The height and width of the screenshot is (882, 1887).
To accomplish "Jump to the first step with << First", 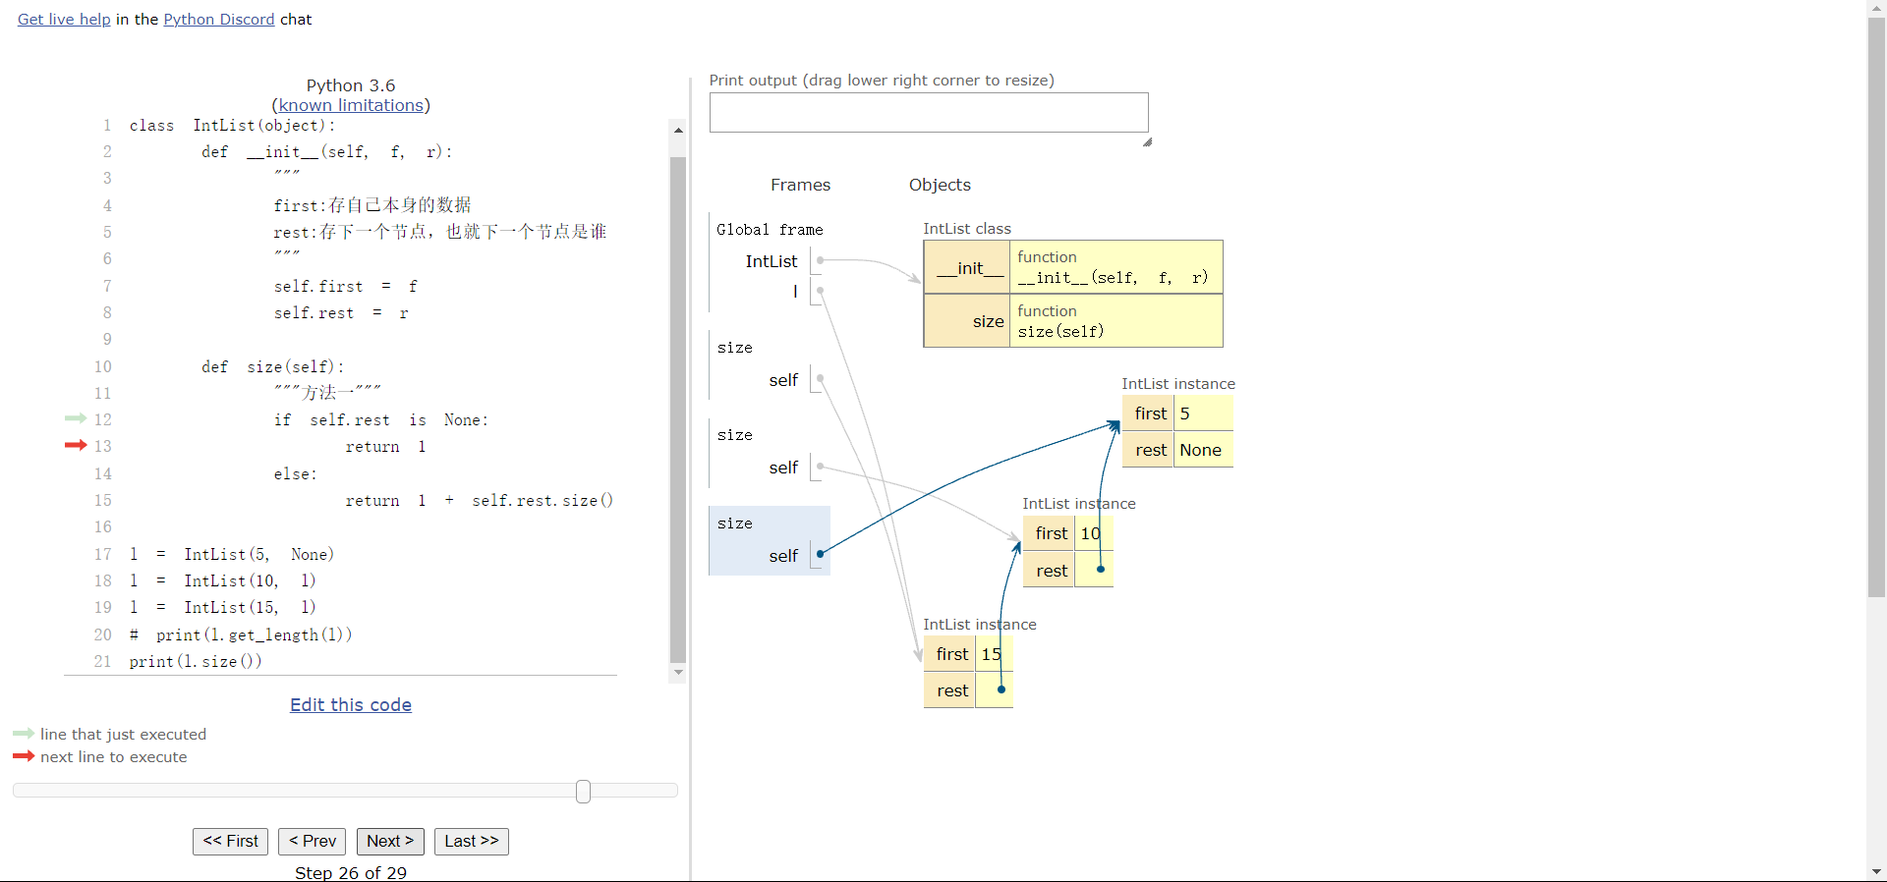I will [230, 841].
